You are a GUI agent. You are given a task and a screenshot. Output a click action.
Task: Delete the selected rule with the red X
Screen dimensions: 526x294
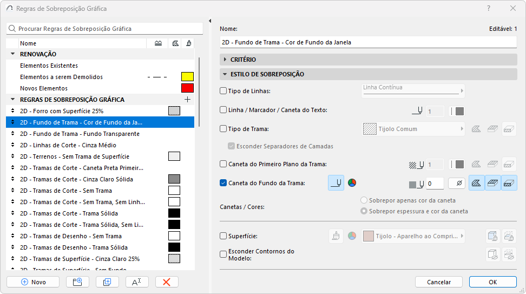click(167, 282)
